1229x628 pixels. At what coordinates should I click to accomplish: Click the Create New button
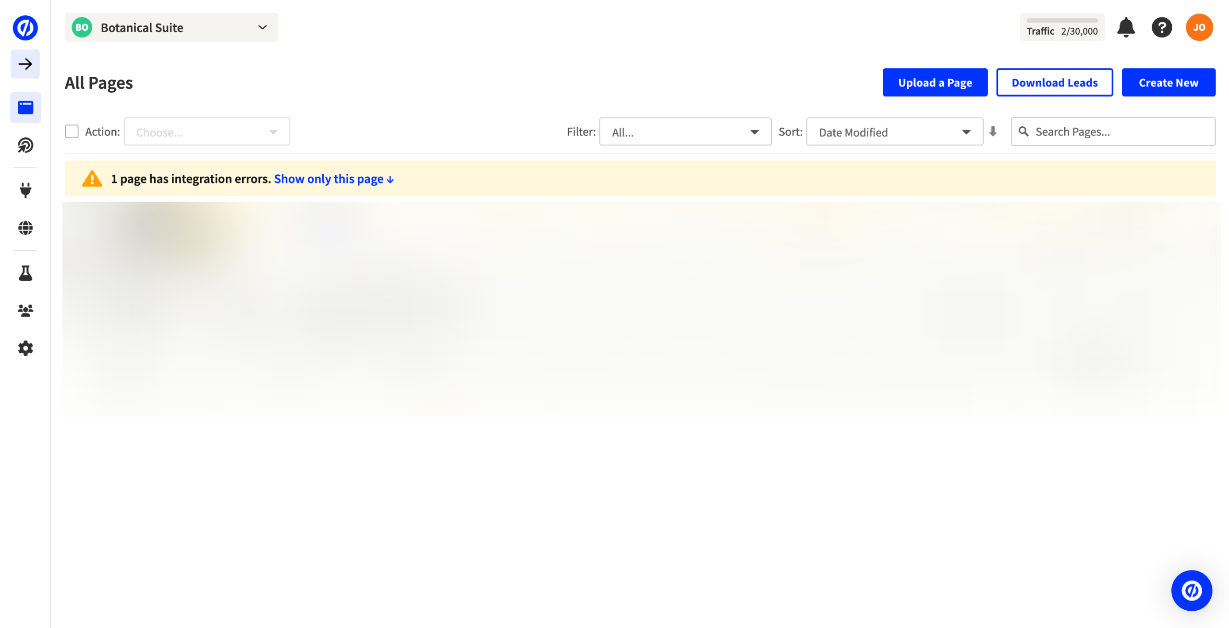[x=1168, y=83]
